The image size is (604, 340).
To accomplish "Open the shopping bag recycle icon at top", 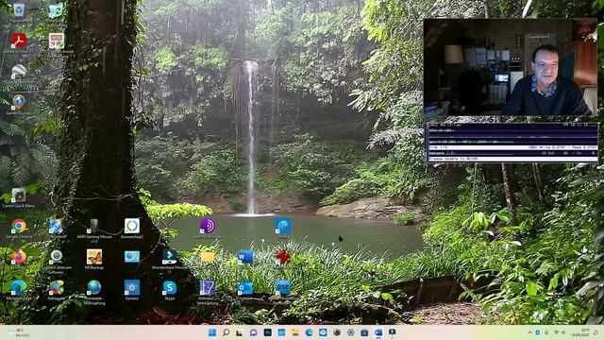I will pyautogui.click(x=57, y=10).
